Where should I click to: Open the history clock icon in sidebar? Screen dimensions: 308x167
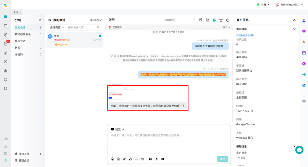[6, 61]
